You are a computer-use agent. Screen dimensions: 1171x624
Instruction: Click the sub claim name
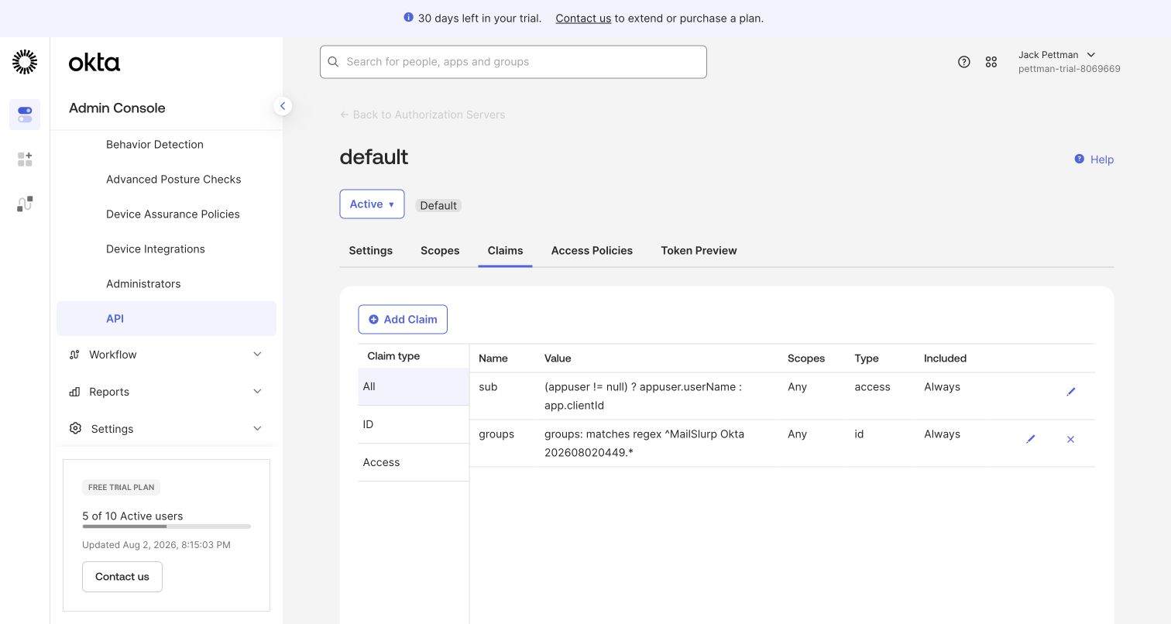488,386
